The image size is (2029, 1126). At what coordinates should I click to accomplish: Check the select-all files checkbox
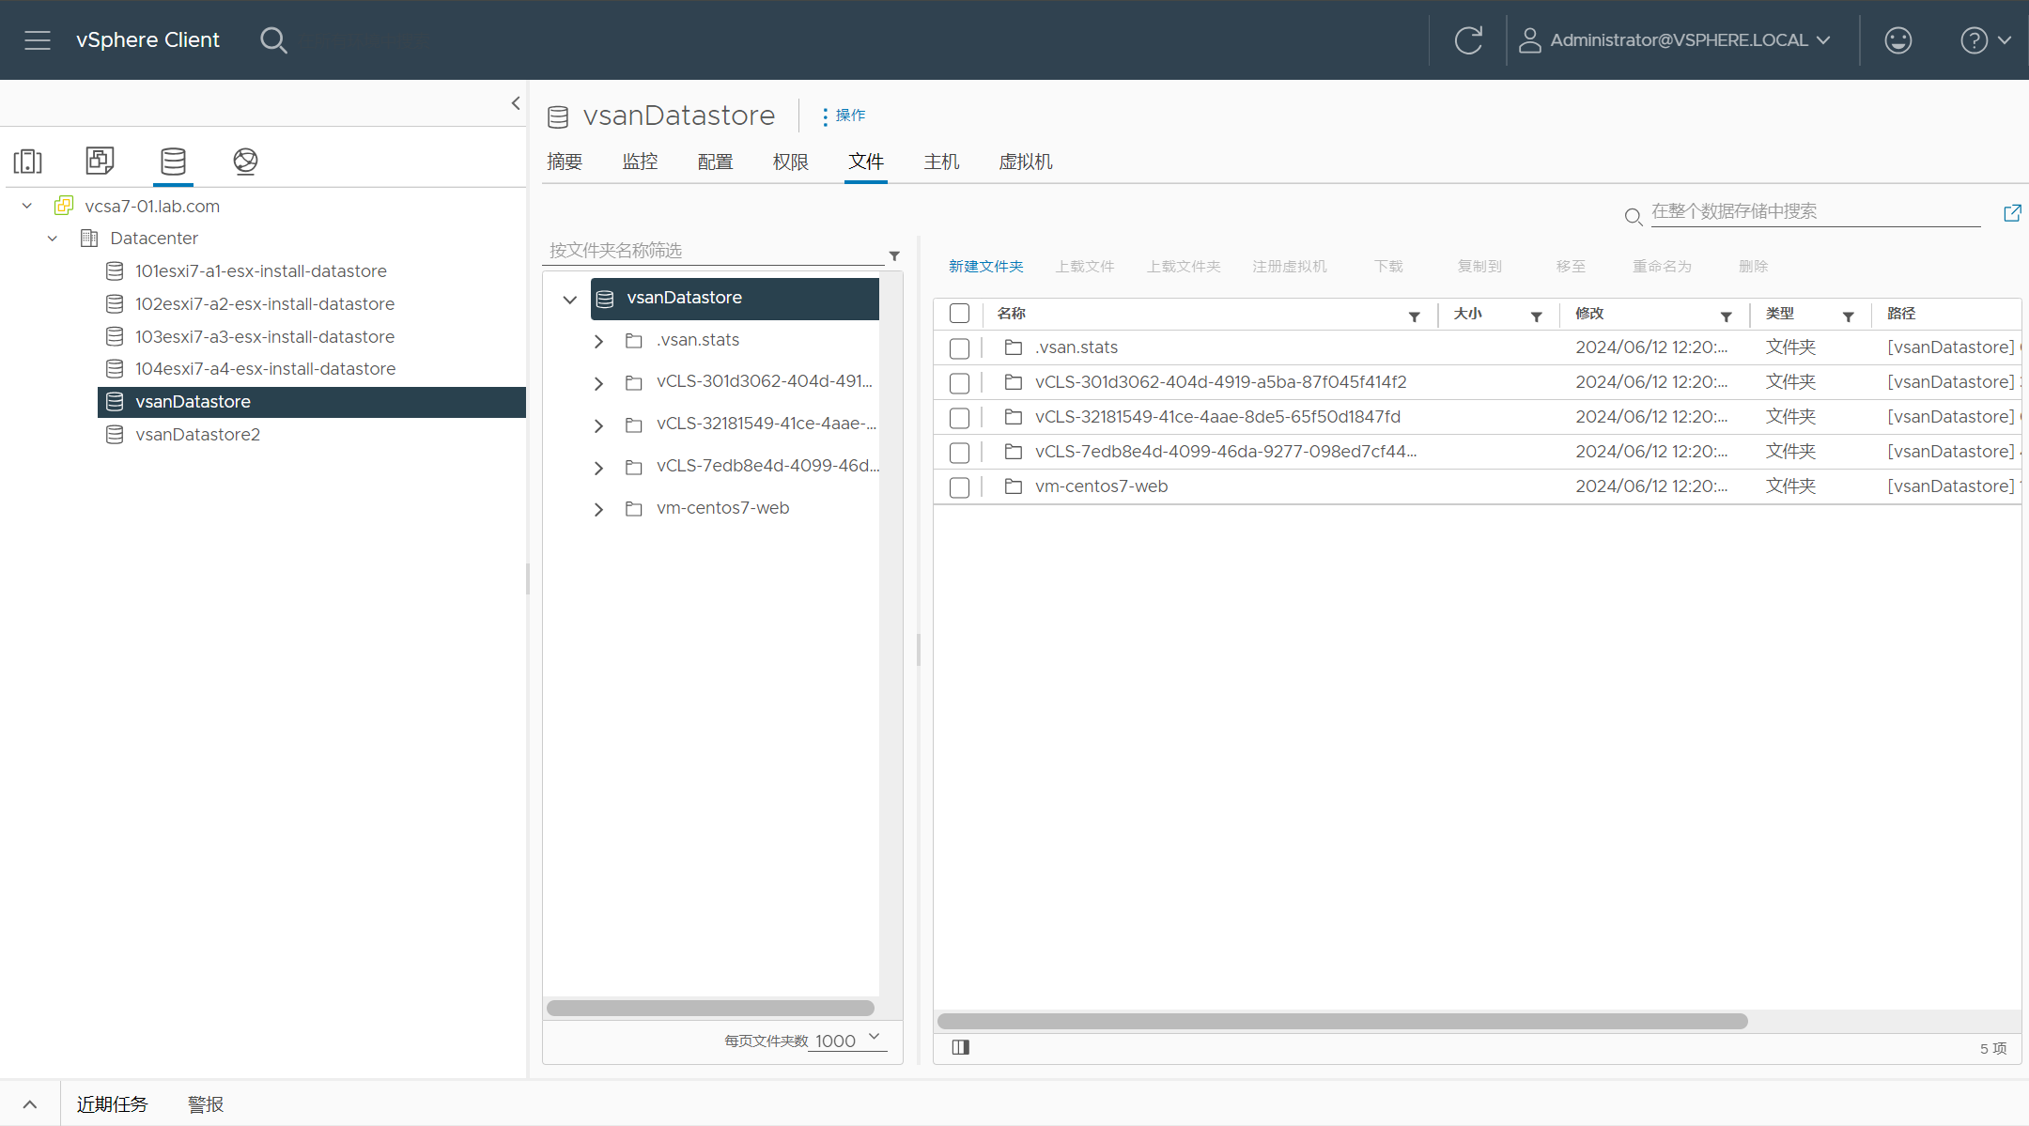coord(959,314)
